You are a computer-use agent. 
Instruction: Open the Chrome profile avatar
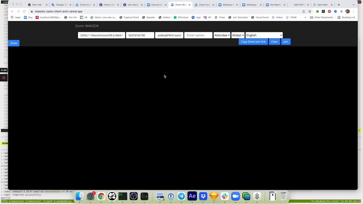point(347,11)
